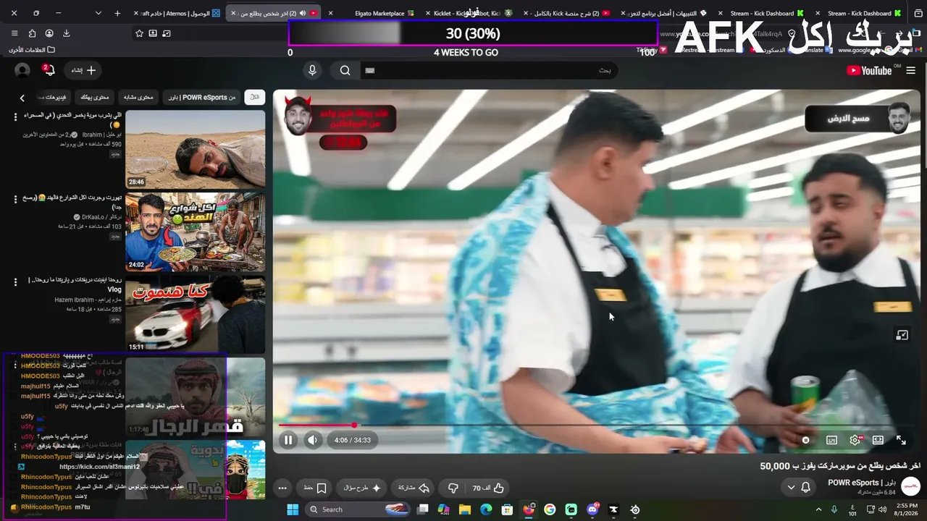
Task: Open POWR eSports channel name link
Action: (862, 483)
